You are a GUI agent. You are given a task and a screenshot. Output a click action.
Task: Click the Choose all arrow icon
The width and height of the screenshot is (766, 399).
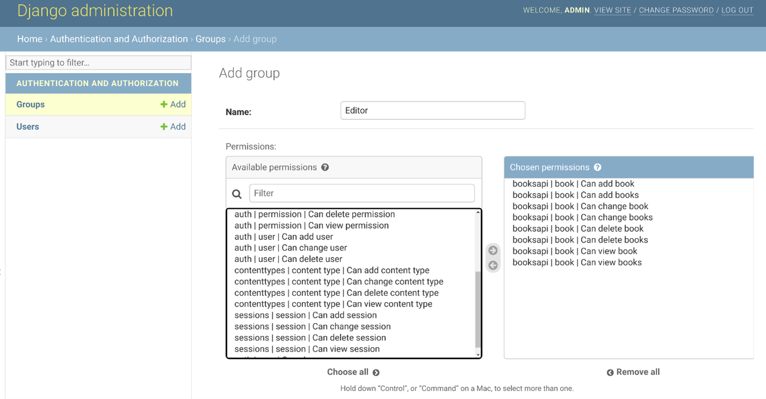point(376,373)
